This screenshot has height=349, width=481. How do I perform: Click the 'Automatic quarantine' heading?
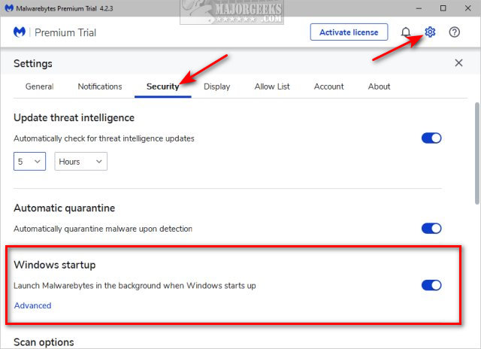64,208
